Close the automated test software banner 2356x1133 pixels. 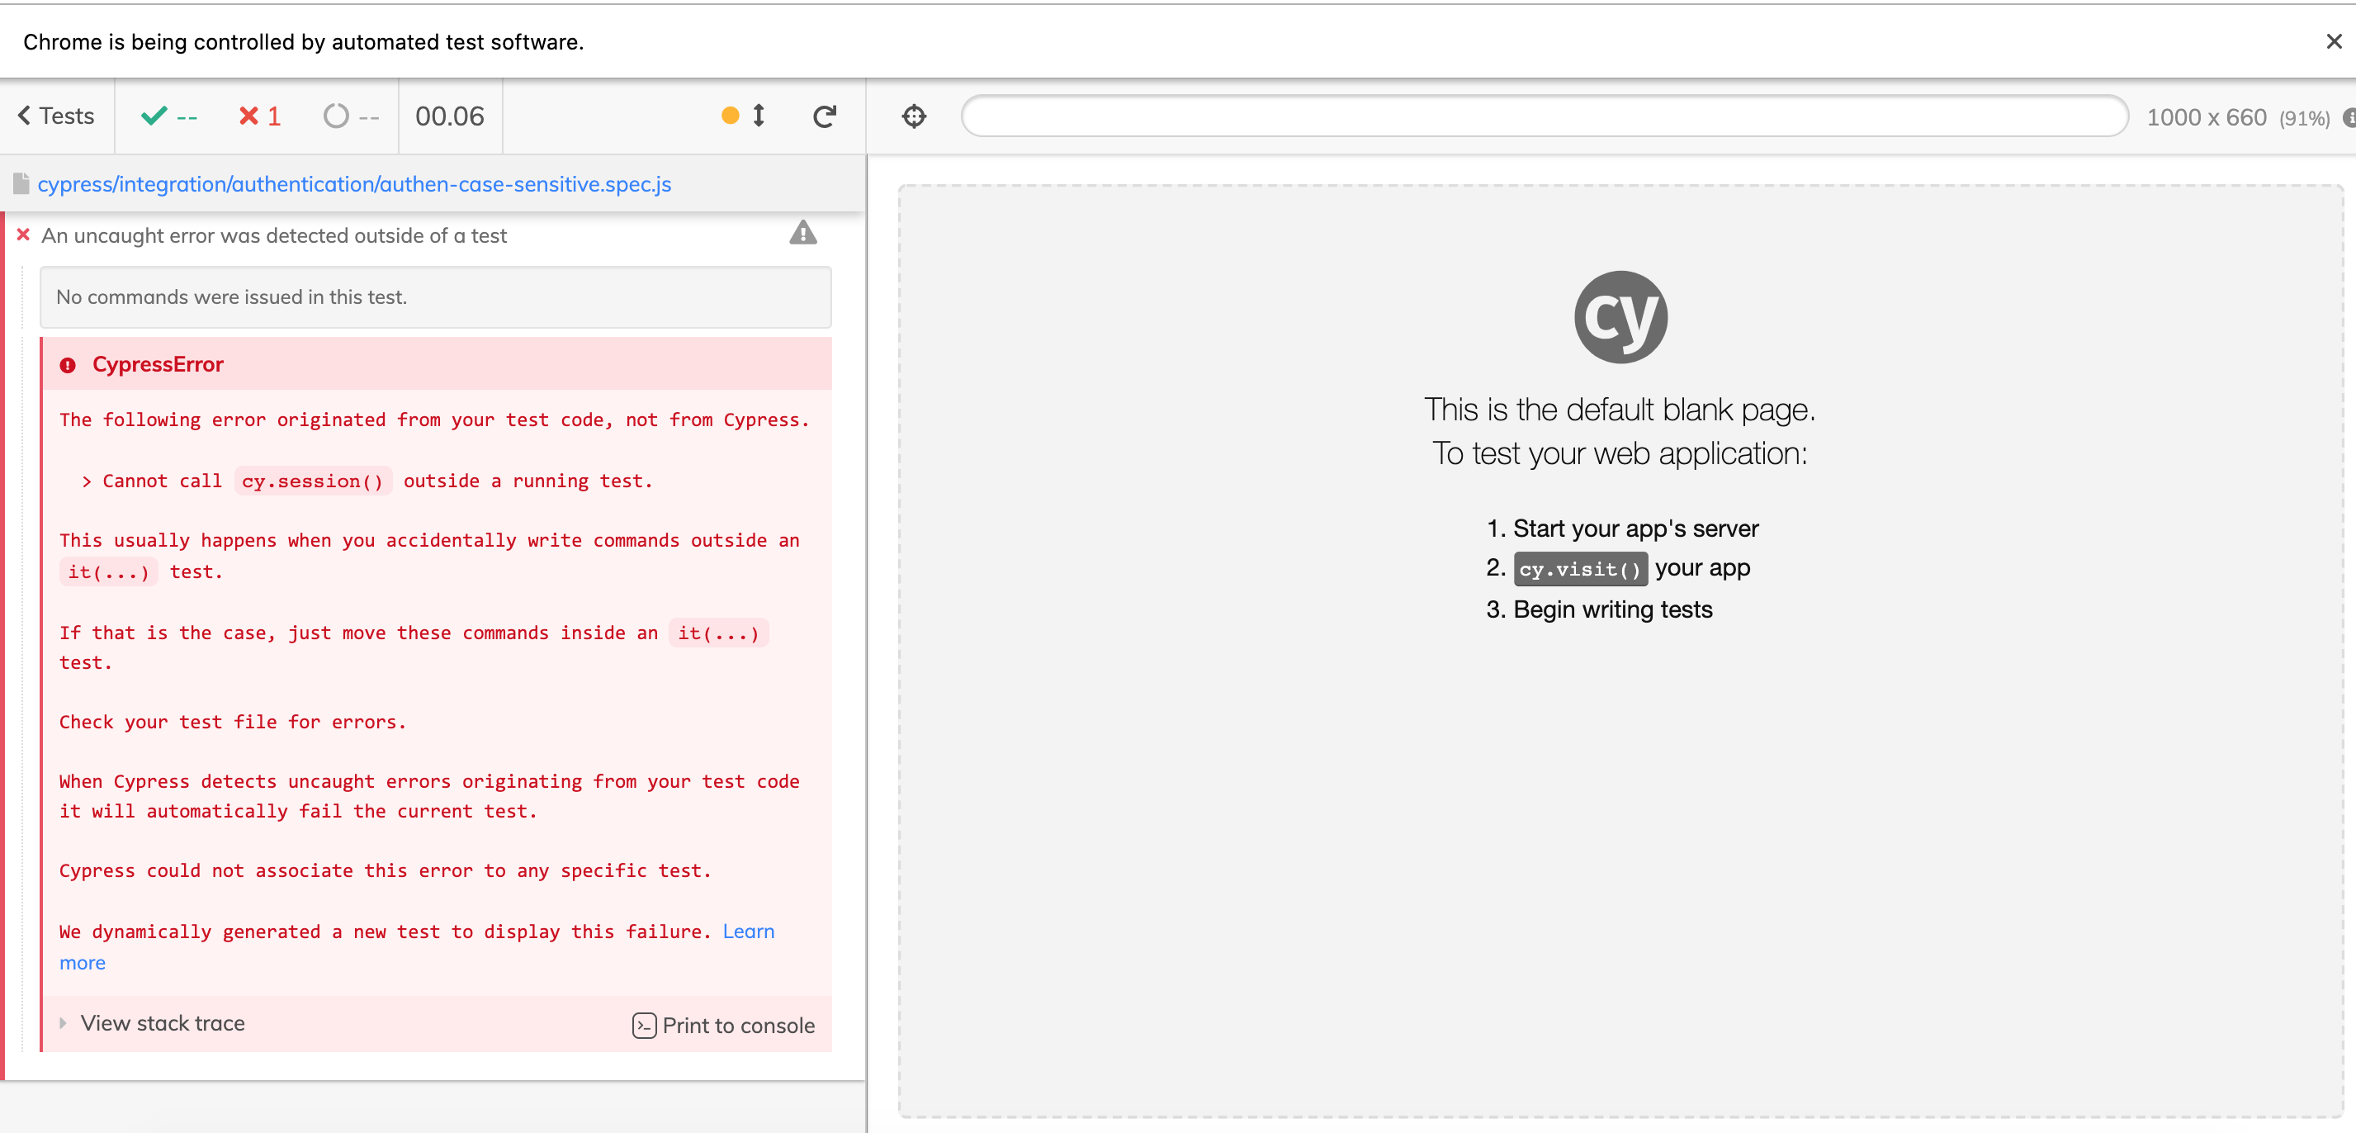[x=2333, y=41]
